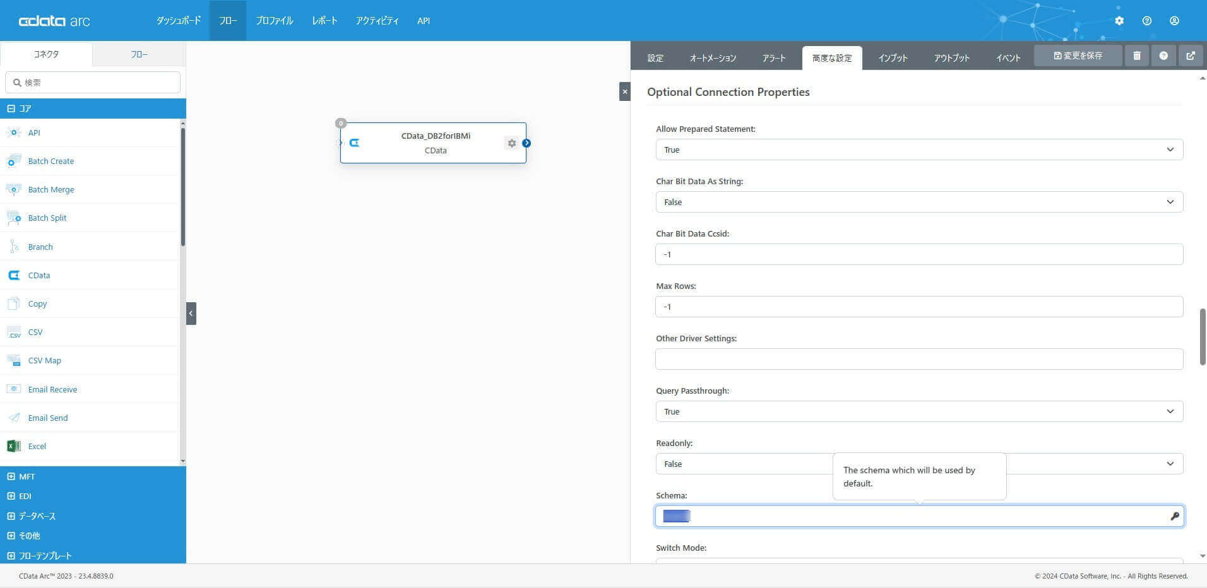
Task: Switch to the オートメーション tab
Action: [713, 58]
